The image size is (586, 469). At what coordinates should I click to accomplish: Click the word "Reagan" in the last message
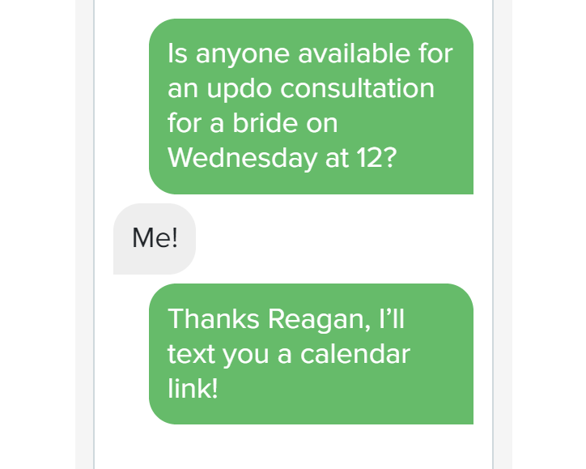pyautogui.click(x=319, y=319)
